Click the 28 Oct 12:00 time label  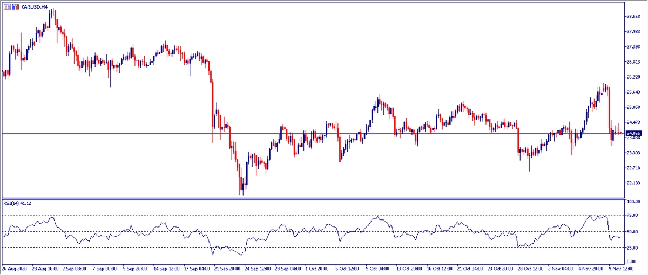pyautogui.click(x=530, y=268)
